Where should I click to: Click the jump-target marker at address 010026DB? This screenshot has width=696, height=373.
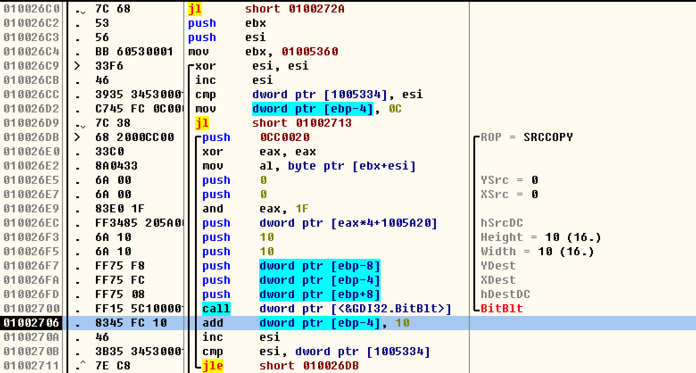pyautogui.click(x=78, y=137)
